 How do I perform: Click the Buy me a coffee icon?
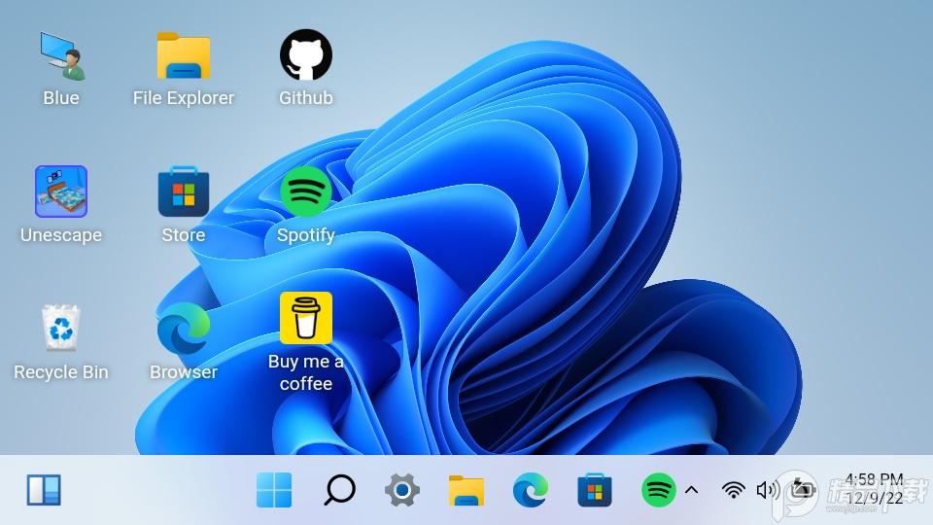click(x=306, y=319)
